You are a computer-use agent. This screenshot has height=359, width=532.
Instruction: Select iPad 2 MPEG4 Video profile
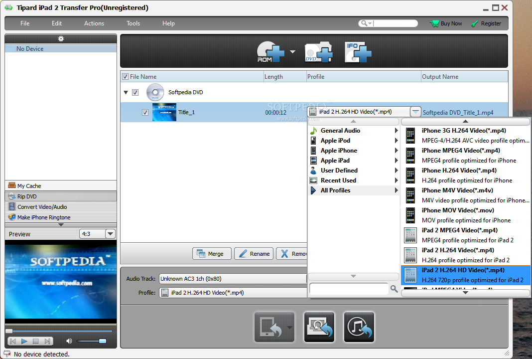[466, 235]
